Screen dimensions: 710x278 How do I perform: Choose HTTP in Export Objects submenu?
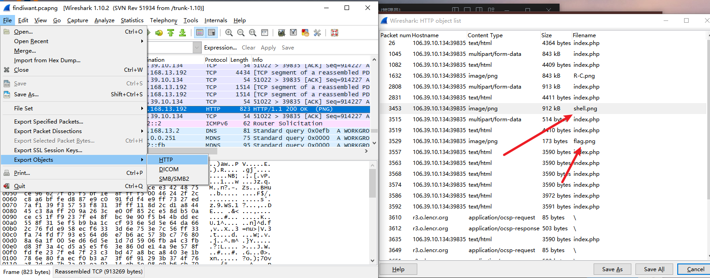click(177, 160)
